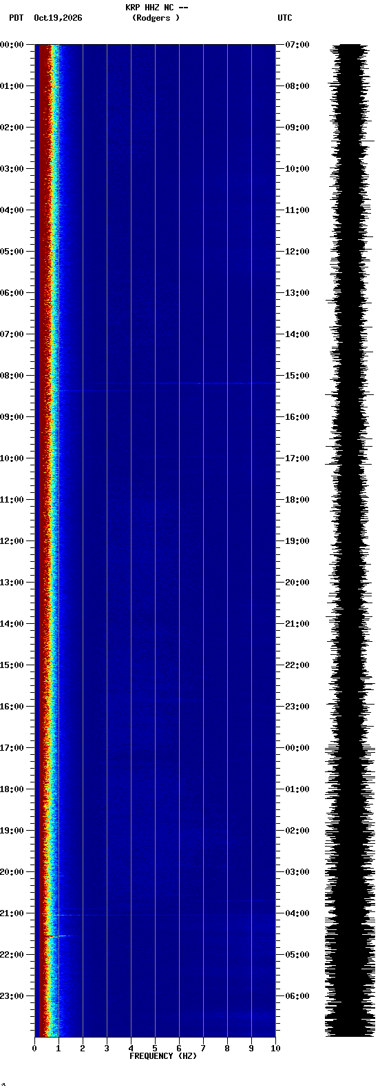
Task: Pick 22:00 on the UTC axis
Action: (297, 665)
